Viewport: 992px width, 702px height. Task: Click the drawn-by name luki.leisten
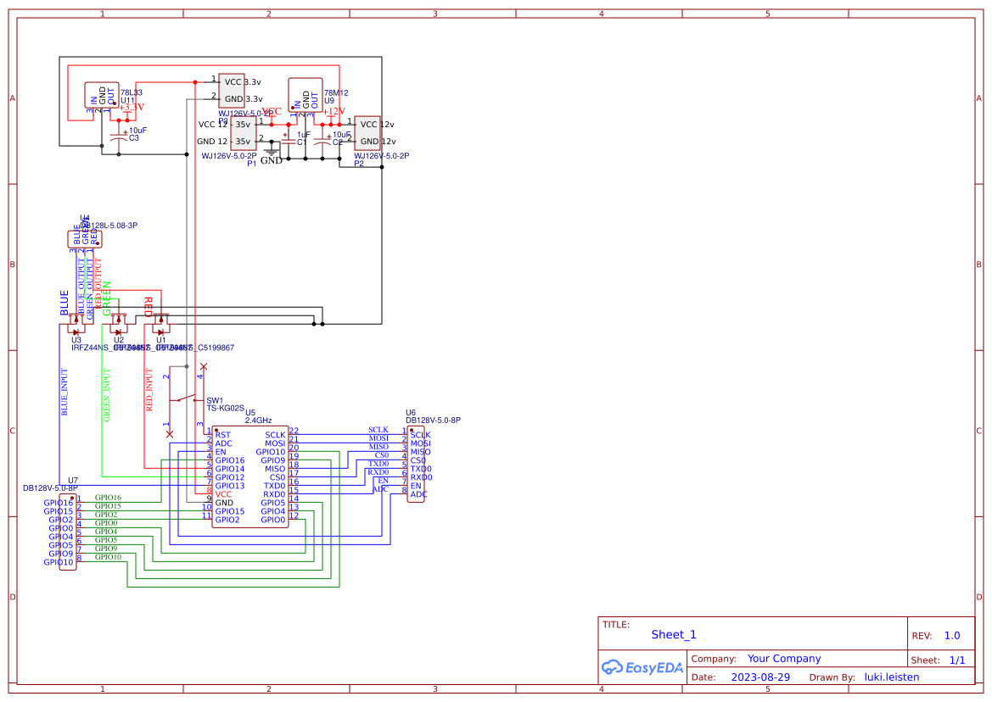pyautogui.click(x=891, y=677)
